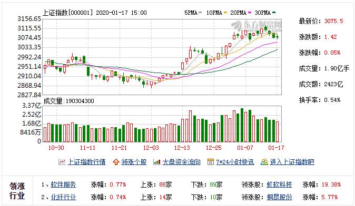355x206 pixels.
Task: Click the 11-11 date axis label
Action: coord(87,148)
